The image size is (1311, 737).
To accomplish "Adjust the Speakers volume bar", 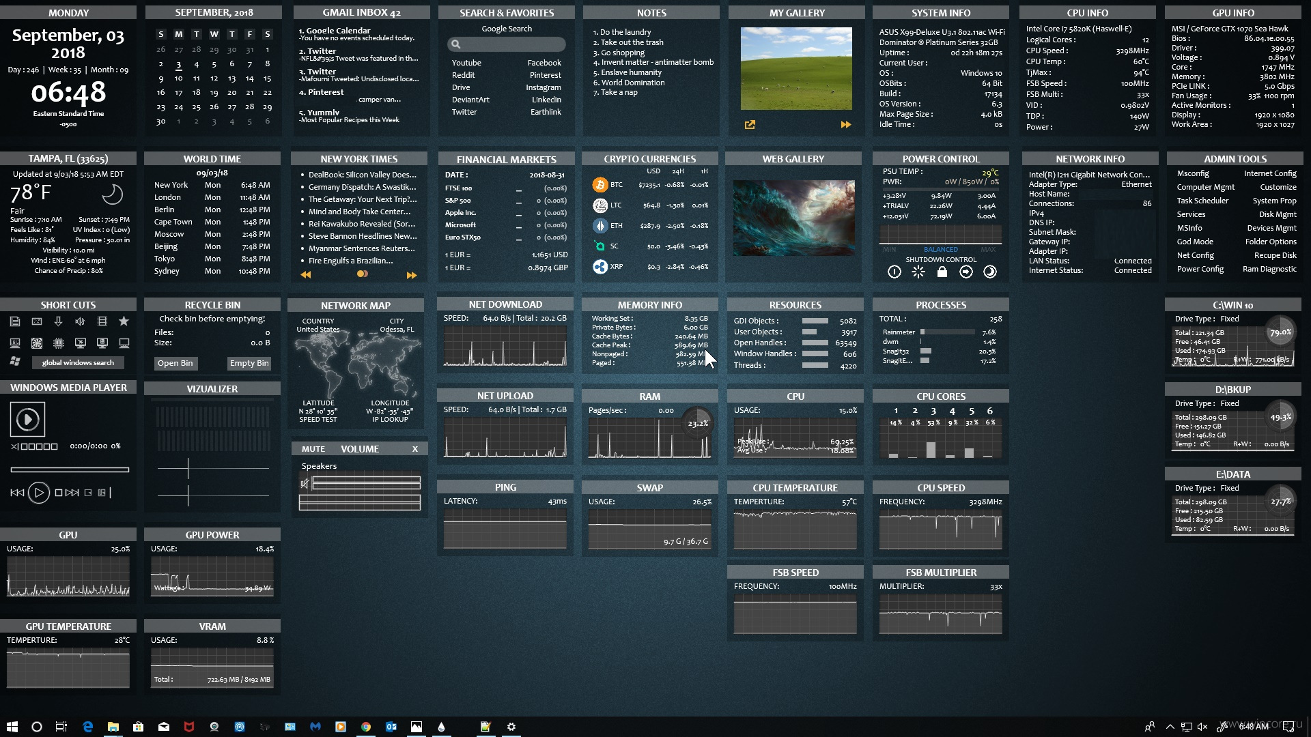I will [x=366, y=484].
